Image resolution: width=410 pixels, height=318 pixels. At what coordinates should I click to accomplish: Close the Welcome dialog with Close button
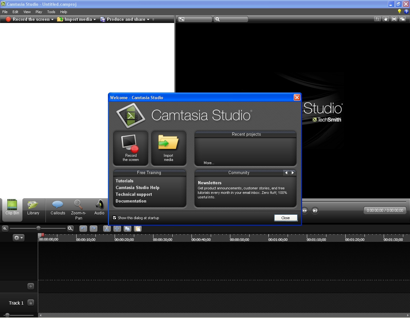tap(286, 218)
